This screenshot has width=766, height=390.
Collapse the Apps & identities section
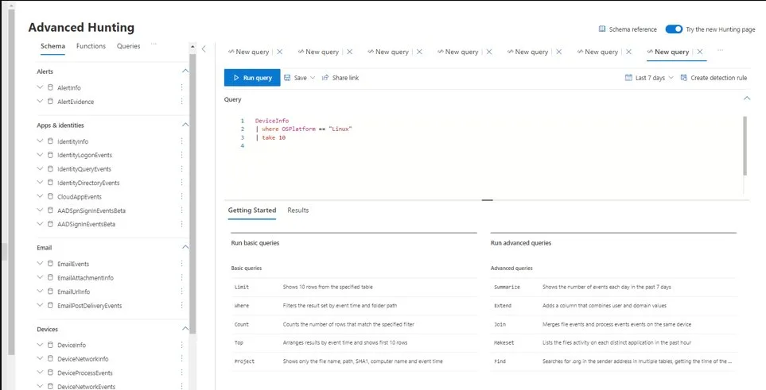coord(185,125)
